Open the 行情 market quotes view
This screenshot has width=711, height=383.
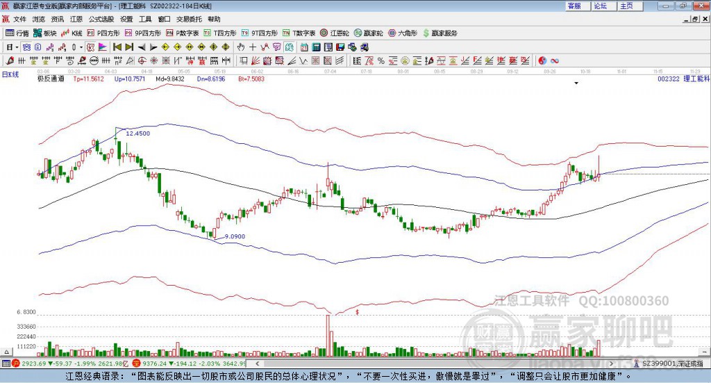(x=17, y=33)
